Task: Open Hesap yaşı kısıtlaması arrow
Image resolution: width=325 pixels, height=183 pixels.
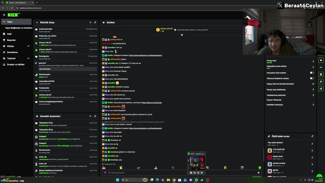Action: (x=313, y=89)
